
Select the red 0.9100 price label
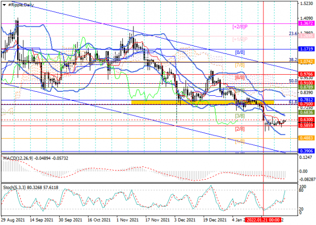pyautogui.click(x=306, y=83)
